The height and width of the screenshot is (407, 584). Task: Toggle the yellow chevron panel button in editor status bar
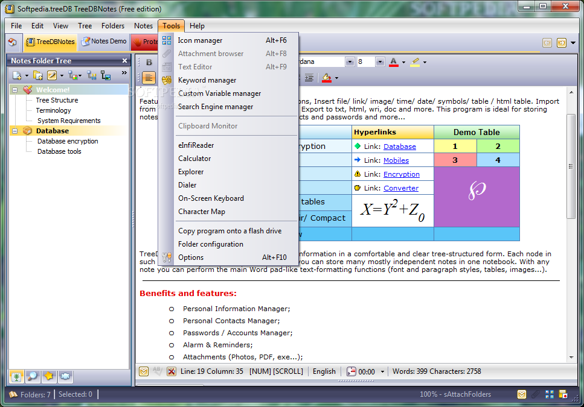click(x=144, y=371)
